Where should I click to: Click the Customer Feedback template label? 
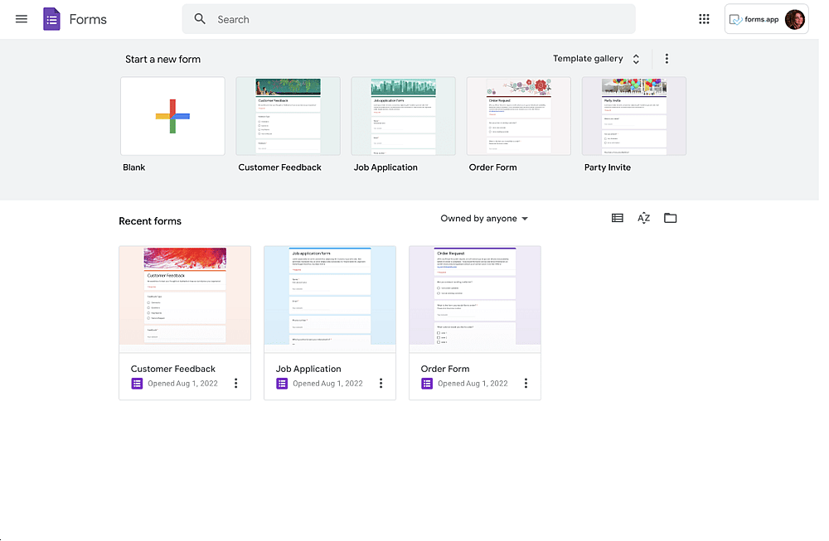[279, 167]
